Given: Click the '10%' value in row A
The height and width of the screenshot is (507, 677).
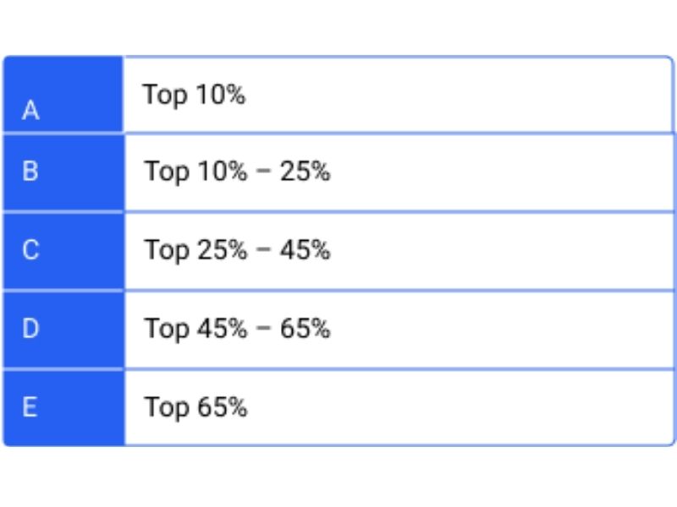Looking at the screenshot, I should tap(220, 95).
